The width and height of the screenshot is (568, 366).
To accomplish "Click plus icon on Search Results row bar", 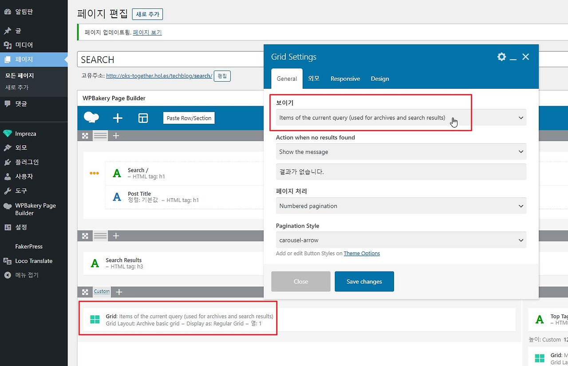I will (x=116, y=236).
